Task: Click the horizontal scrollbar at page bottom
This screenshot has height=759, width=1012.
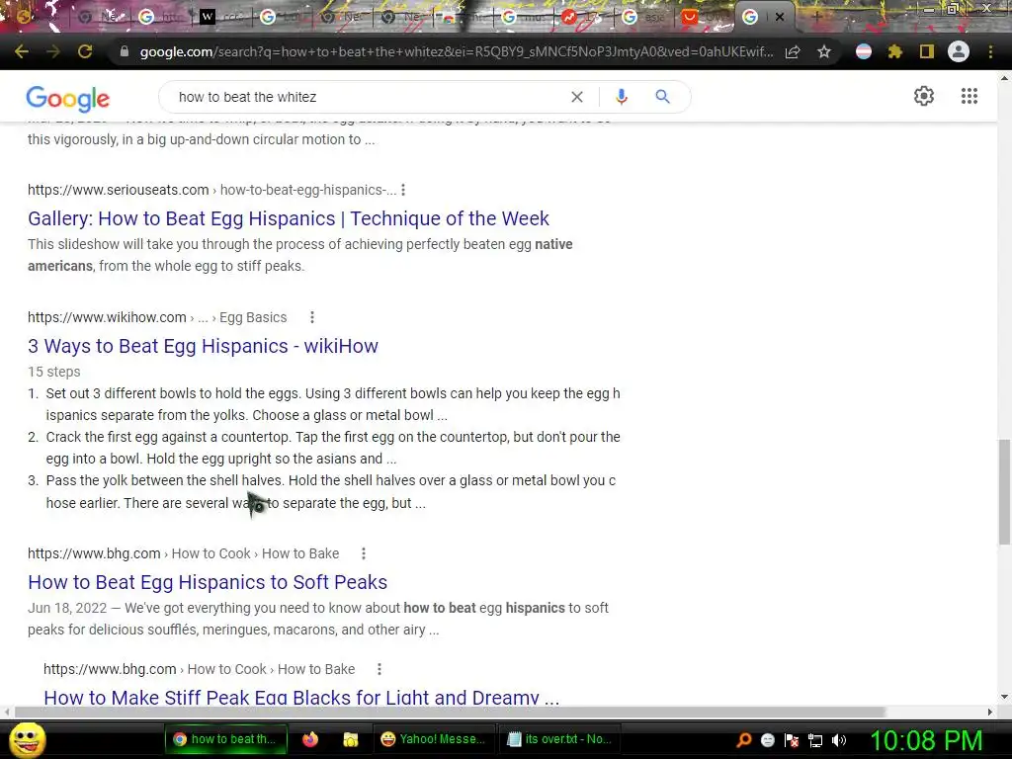Action: point(450,712)
